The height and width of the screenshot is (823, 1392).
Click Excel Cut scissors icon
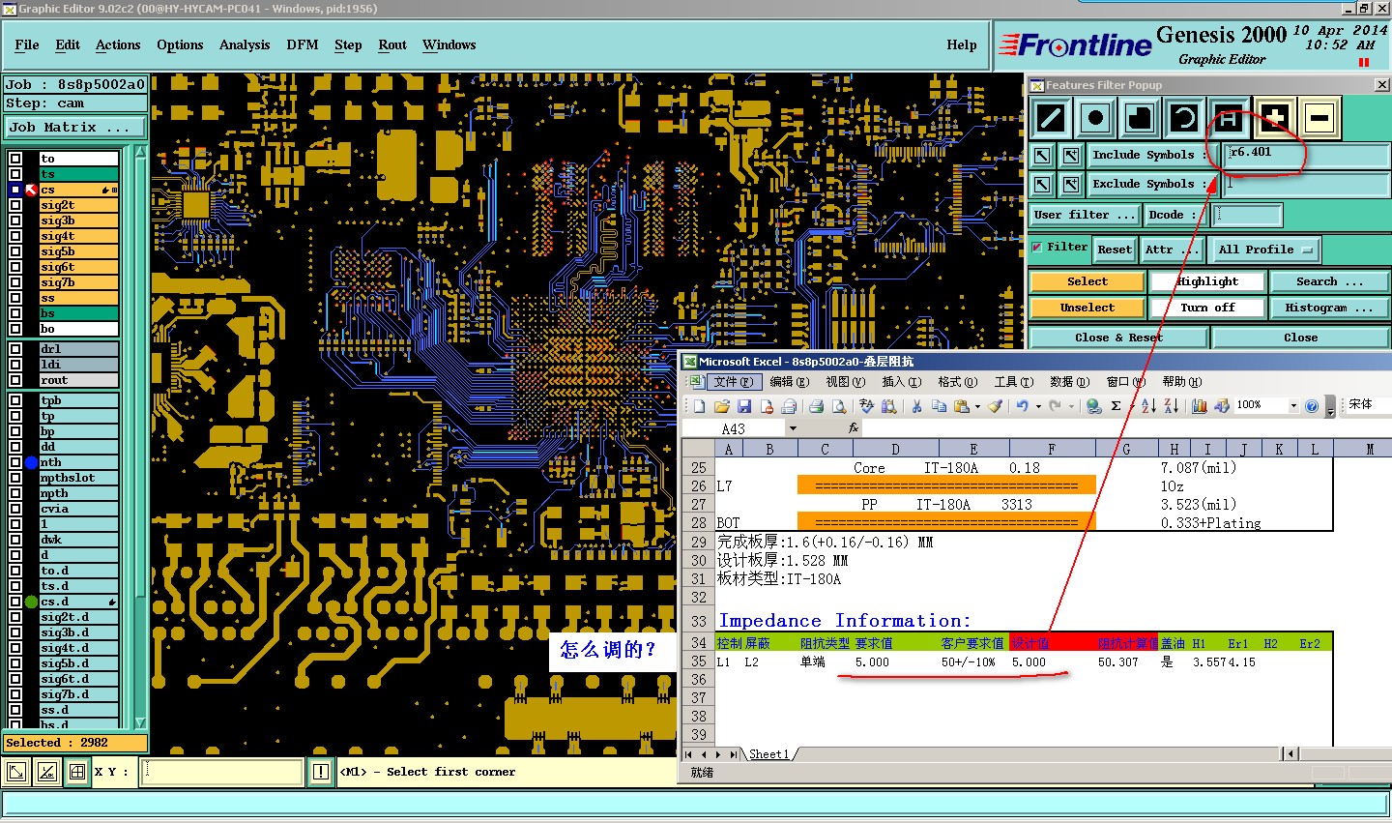(x=915, y=406)
